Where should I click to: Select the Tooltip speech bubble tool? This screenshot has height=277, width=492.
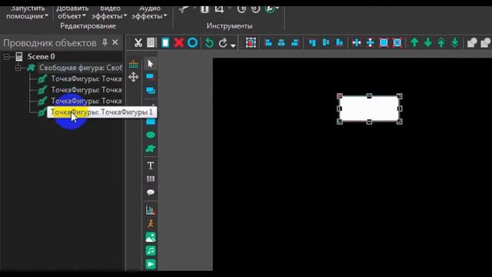[x=151, y=192]
